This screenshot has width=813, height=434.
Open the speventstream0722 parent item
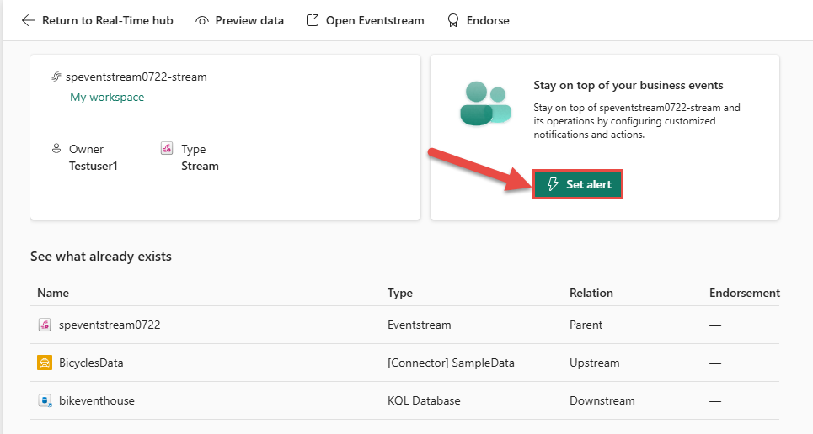[x=110, y=325]
